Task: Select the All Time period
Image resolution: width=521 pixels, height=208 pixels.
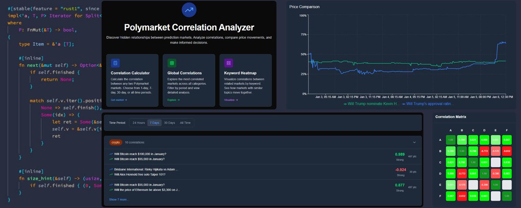Action: pyautogui.click(x=185, y=123)
